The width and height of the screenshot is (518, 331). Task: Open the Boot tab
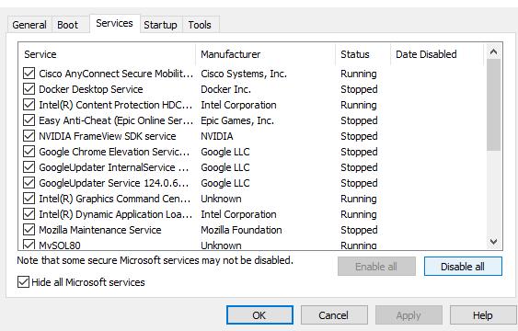[68, 25]
